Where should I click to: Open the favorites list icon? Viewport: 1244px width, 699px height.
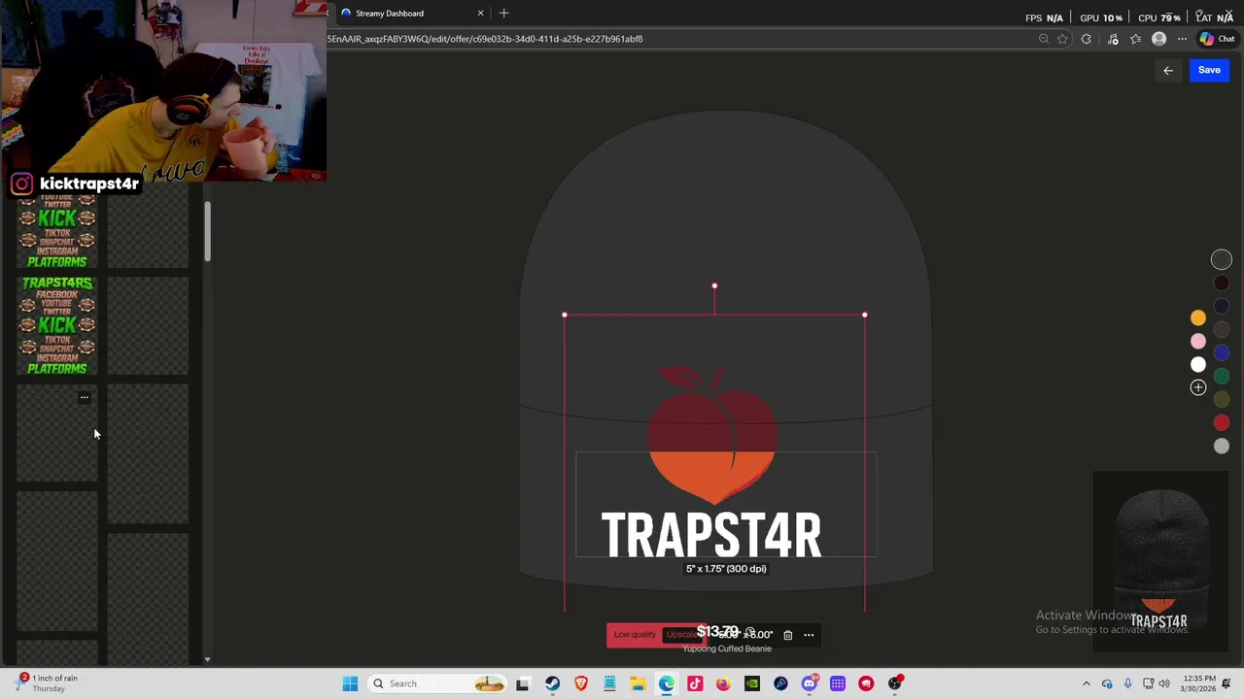1135,39
